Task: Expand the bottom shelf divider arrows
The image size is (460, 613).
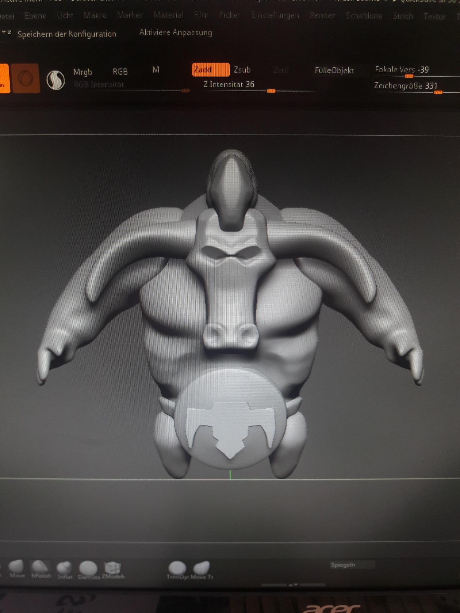Action: (293, 585)
